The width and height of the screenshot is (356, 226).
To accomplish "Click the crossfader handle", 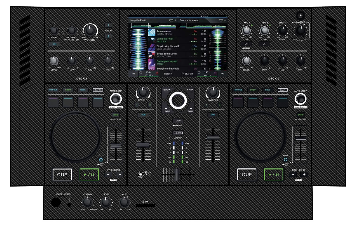I will tap(177, 174).
